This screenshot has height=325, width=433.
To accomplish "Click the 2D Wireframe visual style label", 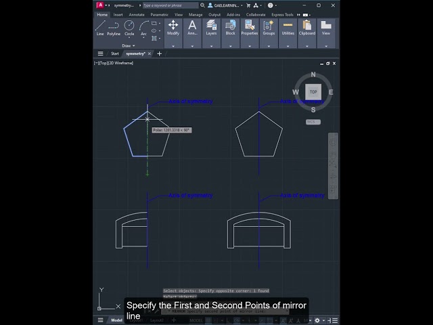I will point(120,63).
